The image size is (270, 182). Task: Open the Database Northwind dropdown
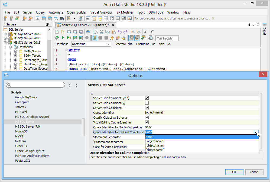[x=108, y=44]
